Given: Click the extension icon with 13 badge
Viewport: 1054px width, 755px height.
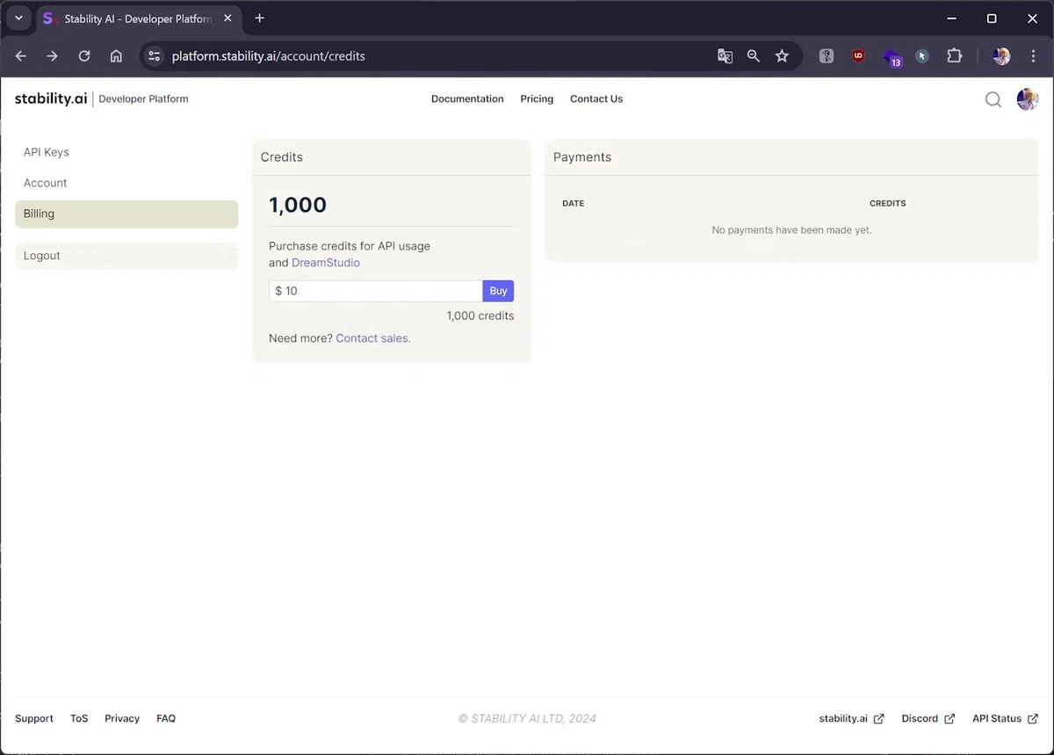Looking at the screenshot, I should click(x=892, y=57).
